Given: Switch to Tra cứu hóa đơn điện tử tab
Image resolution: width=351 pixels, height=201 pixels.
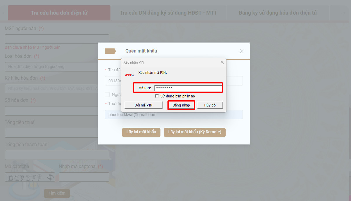Looking at the screenshot, I should tap(59, 13).
